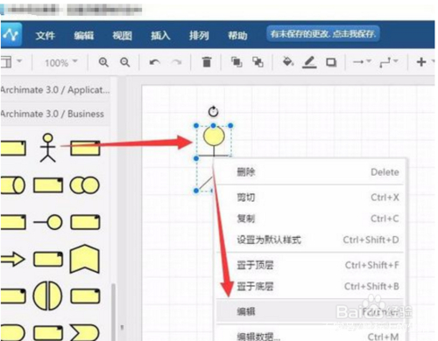
Task: Select the pointed-top banner shape
Action: coord(85,259)
